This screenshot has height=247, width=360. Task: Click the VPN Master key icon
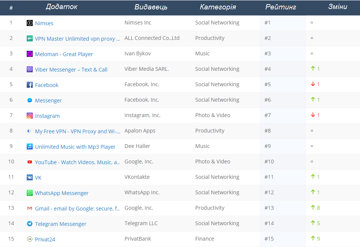30,38
